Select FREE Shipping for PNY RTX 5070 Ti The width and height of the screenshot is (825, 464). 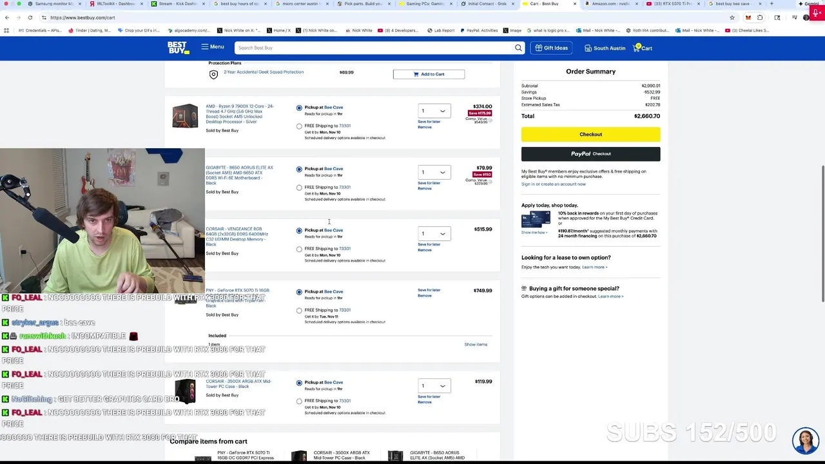[x=299, y=311]
